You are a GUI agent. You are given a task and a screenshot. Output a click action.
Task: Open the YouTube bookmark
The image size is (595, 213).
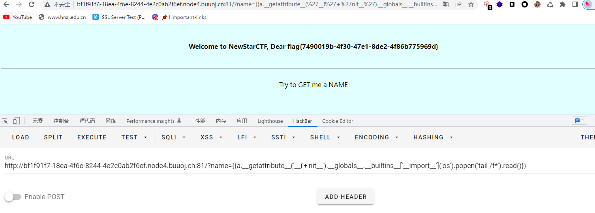tap(18, 17)
